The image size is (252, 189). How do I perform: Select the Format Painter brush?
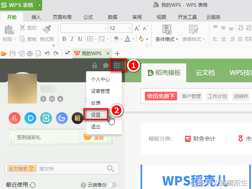point(46,29)
